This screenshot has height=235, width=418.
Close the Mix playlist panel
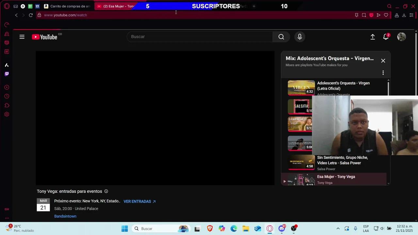click(x=383, y=61)
